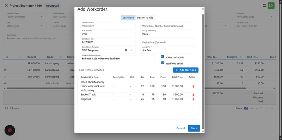
Task: Delete the Tree Labor/Masonry line item
Action: tap(193, 86)
